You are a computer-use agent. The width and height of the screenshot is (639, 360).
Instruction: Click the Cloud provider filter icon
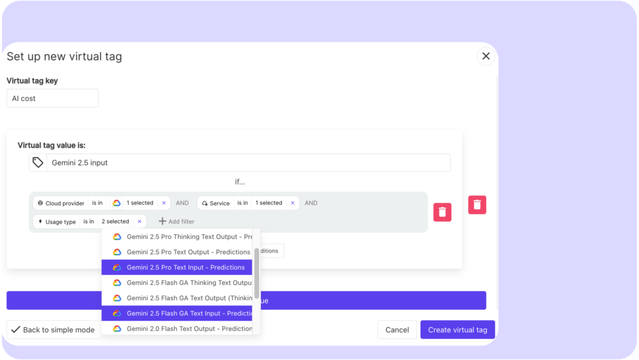tap(40, 203)
